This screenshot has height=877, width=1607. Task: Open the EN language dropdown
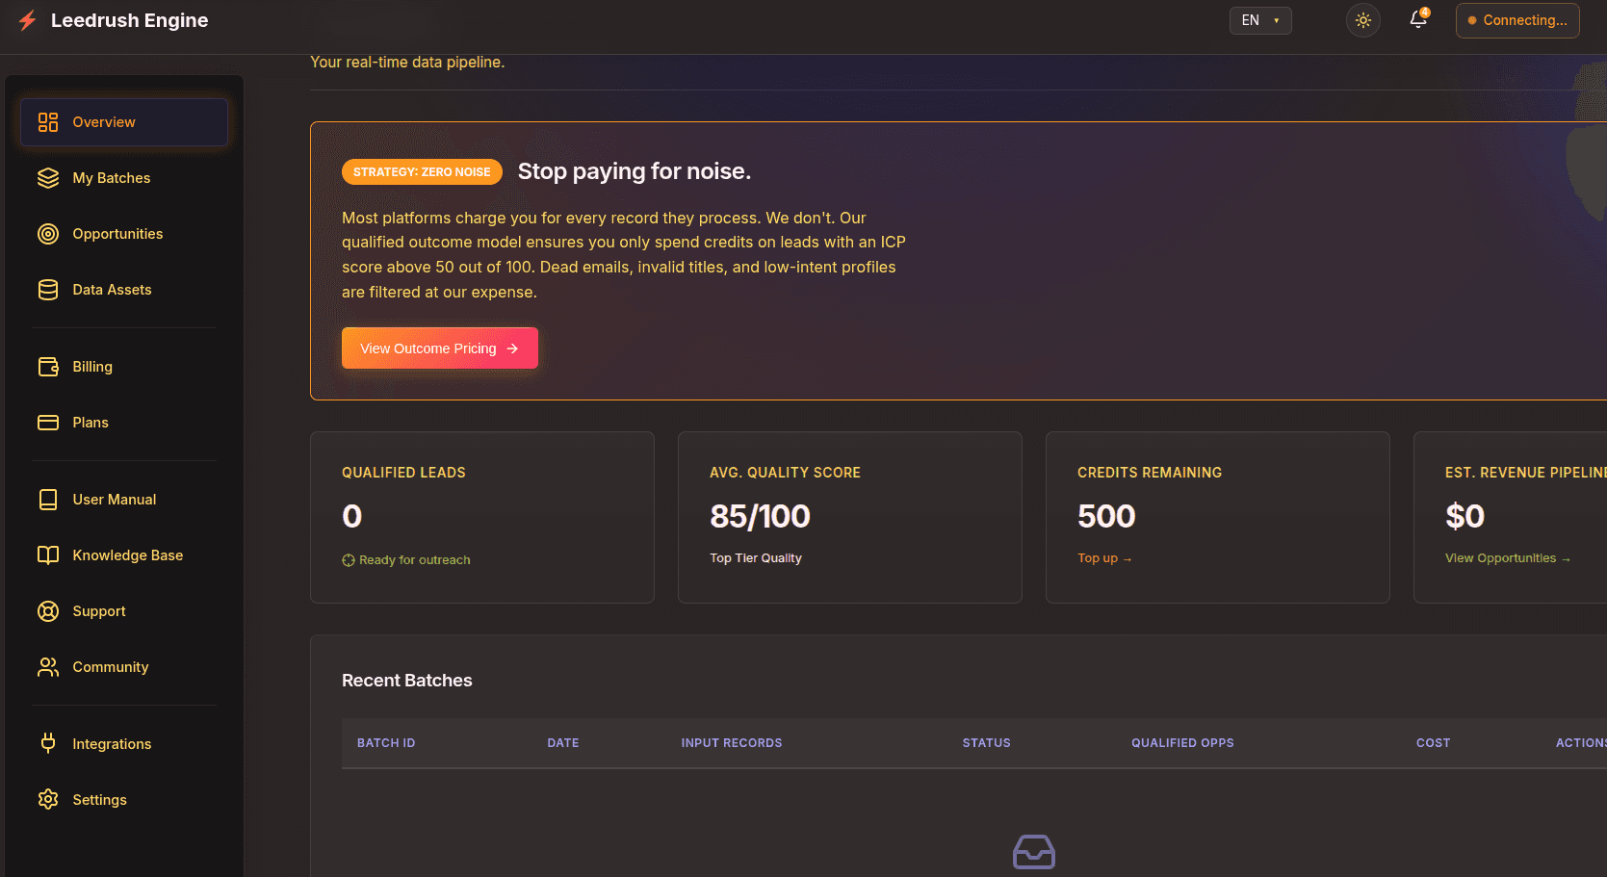pos(1259,19)
